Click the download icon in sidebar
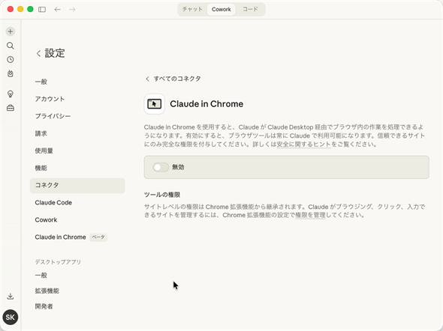This screenshot has height=331, width=443. (11, 296)
